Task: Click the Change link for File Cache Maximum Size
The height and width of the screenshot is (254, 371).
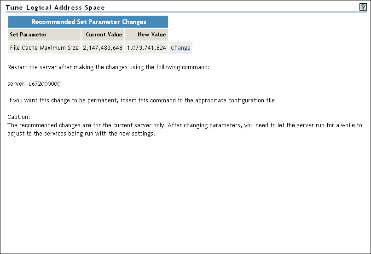Action: pos(180,47)
